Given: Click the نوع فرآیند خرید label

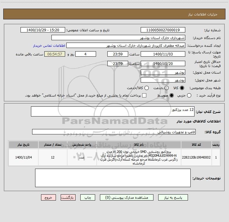Looking at the screenshot, I should click(x=209, y=95).
